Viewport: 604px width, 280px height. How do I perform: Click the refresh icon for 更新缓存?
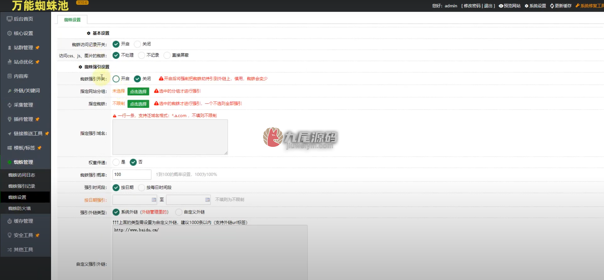click(x=552, y=6)
